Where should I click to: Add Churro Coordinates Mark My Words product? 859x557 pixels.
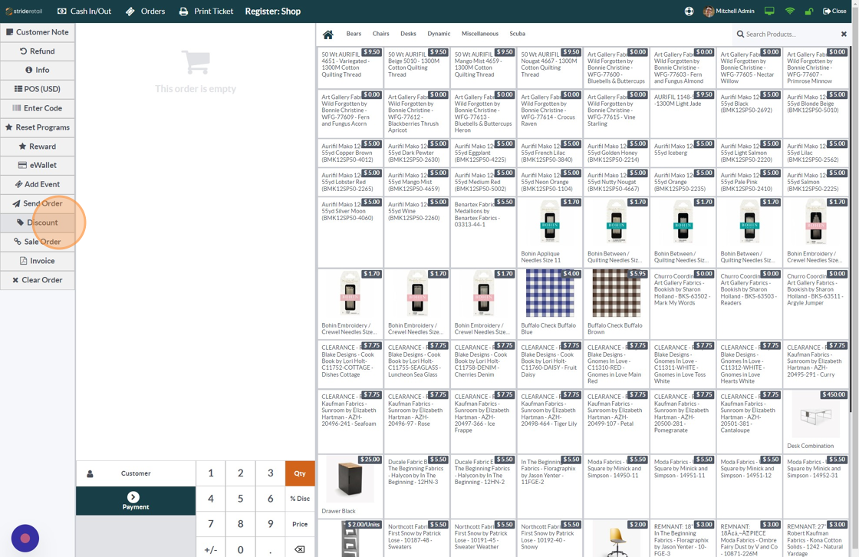click(x=682, y=303)
